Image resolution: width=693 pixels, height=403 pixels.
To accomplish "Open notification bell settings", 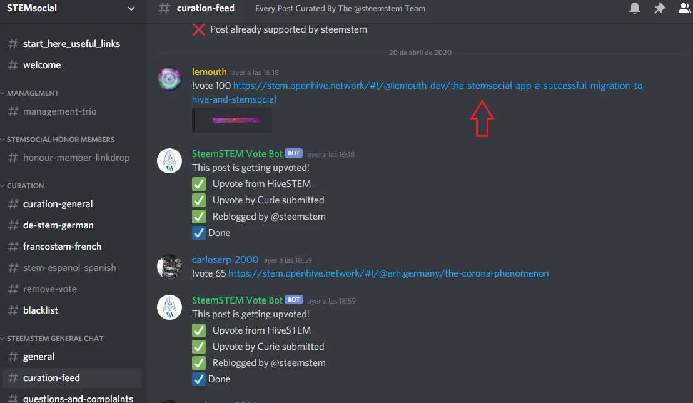I will [635, 8].
